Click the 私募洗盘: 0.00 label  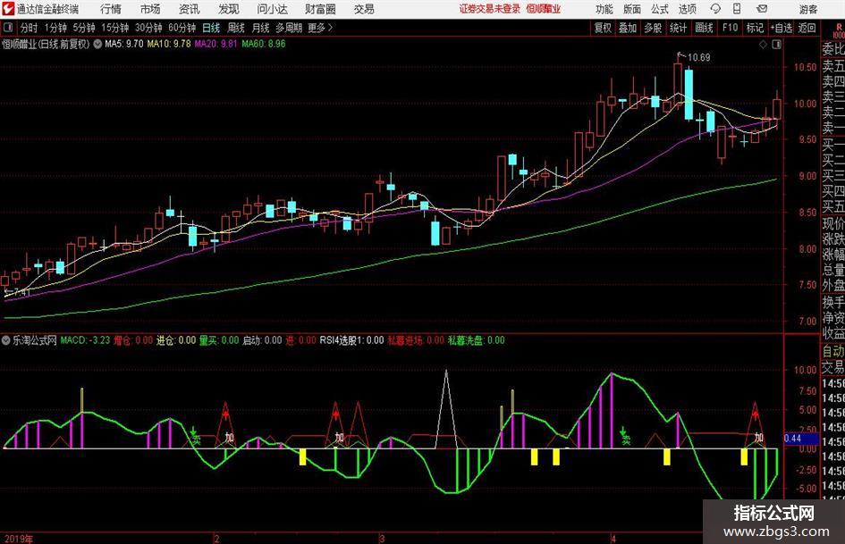477,340
